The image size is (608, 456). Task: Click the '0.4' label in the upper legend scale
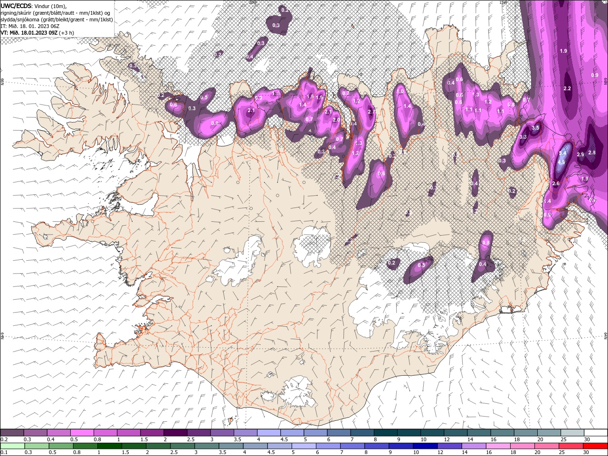[51, 439]
